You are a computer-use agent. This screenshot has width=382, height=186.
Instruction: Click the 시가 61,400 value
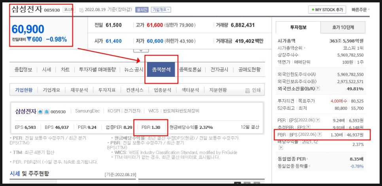113,41
